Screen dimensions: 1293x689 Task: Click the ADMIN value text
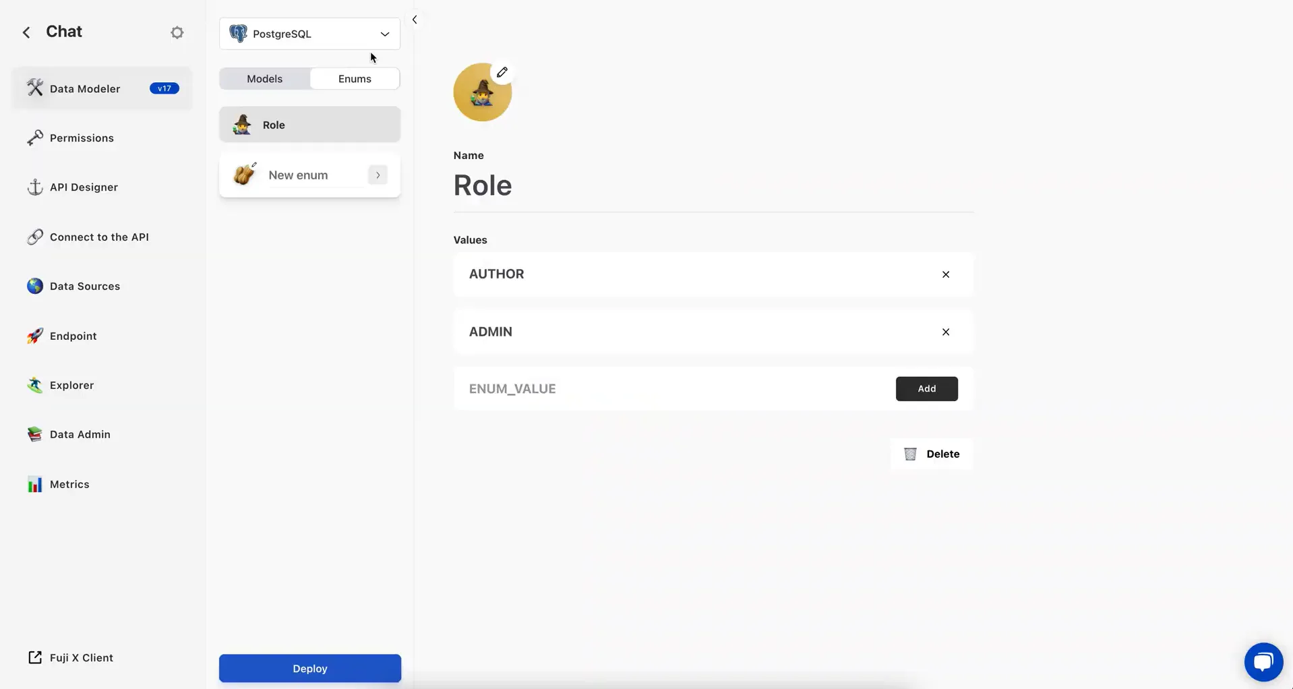(491, 332)
